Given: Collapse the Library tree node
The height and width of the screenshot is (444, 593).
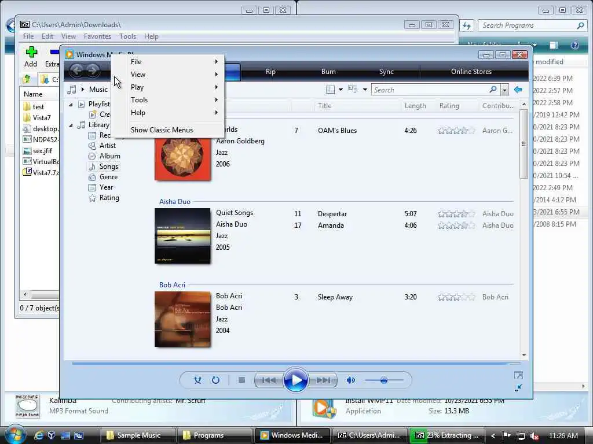Looking at the screenshot, I should coord(71,125).
